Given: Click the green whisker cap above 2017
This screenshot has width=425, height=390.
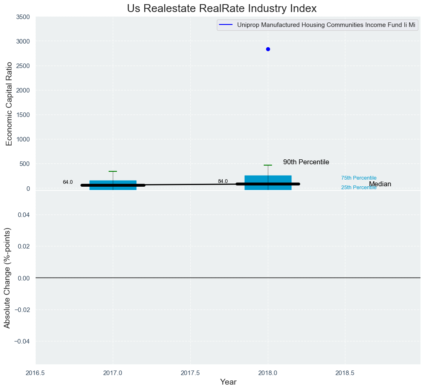Looking at the screenshot, I should [113, 171].
